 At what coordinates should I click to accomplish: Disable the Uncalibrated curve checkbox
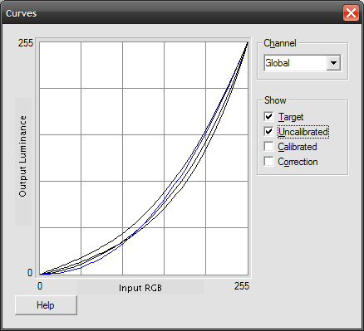268,131
